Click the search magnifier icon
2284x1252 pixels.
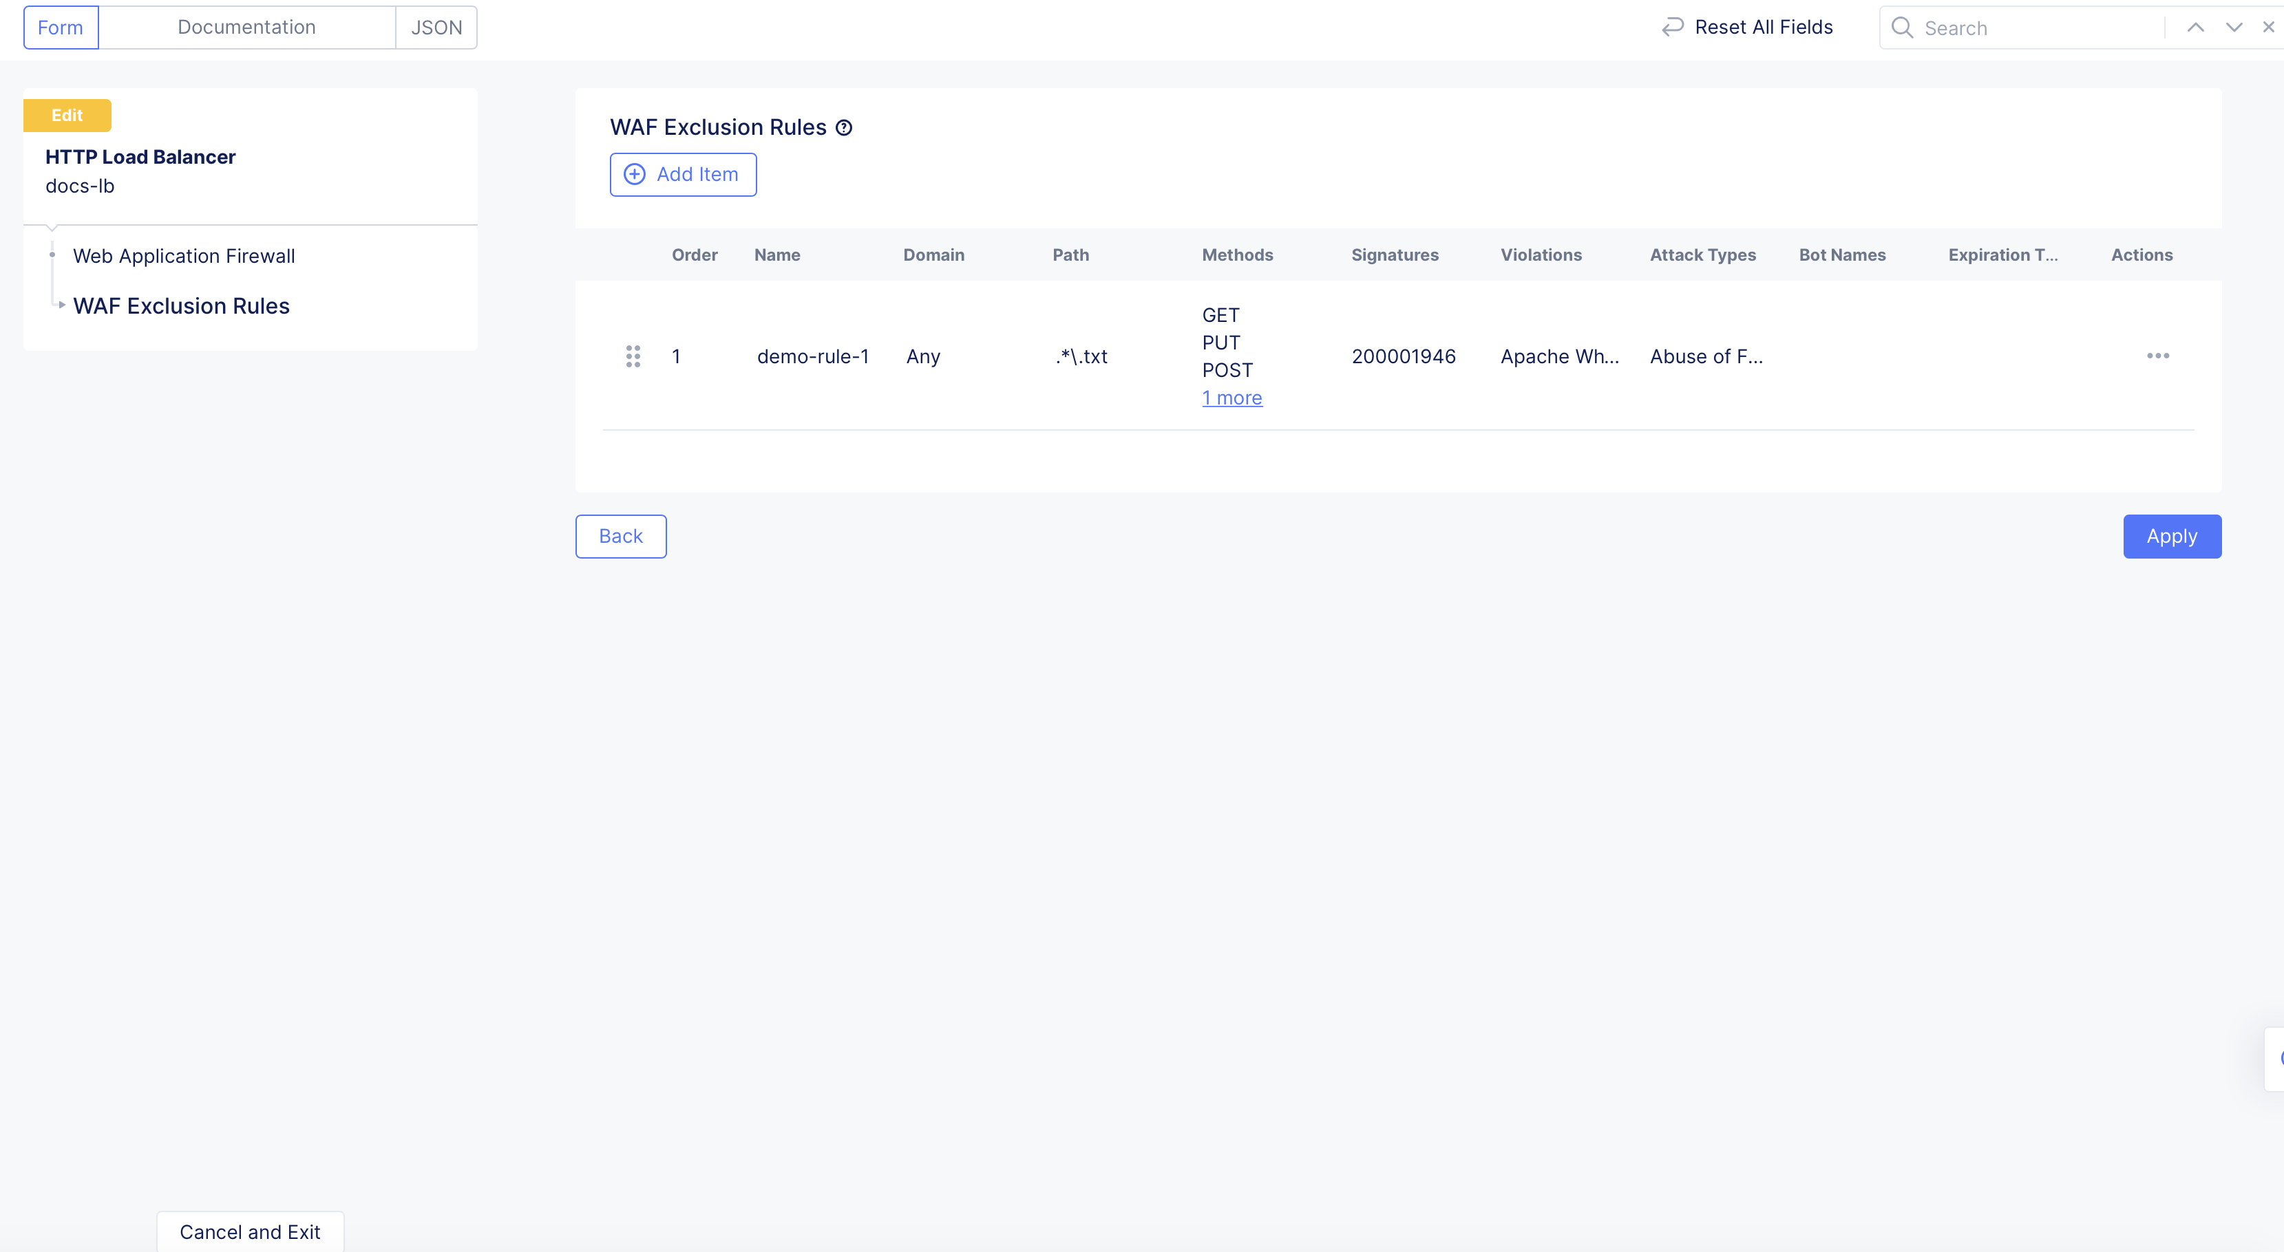pos(1901,28)
